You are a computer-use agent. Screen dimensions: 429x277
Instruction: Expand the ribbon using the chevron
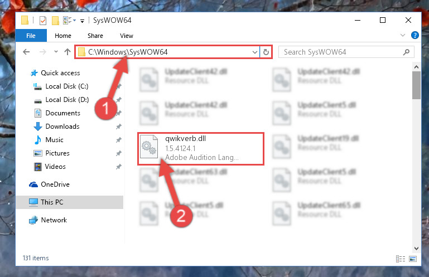[x=402, y=35]
